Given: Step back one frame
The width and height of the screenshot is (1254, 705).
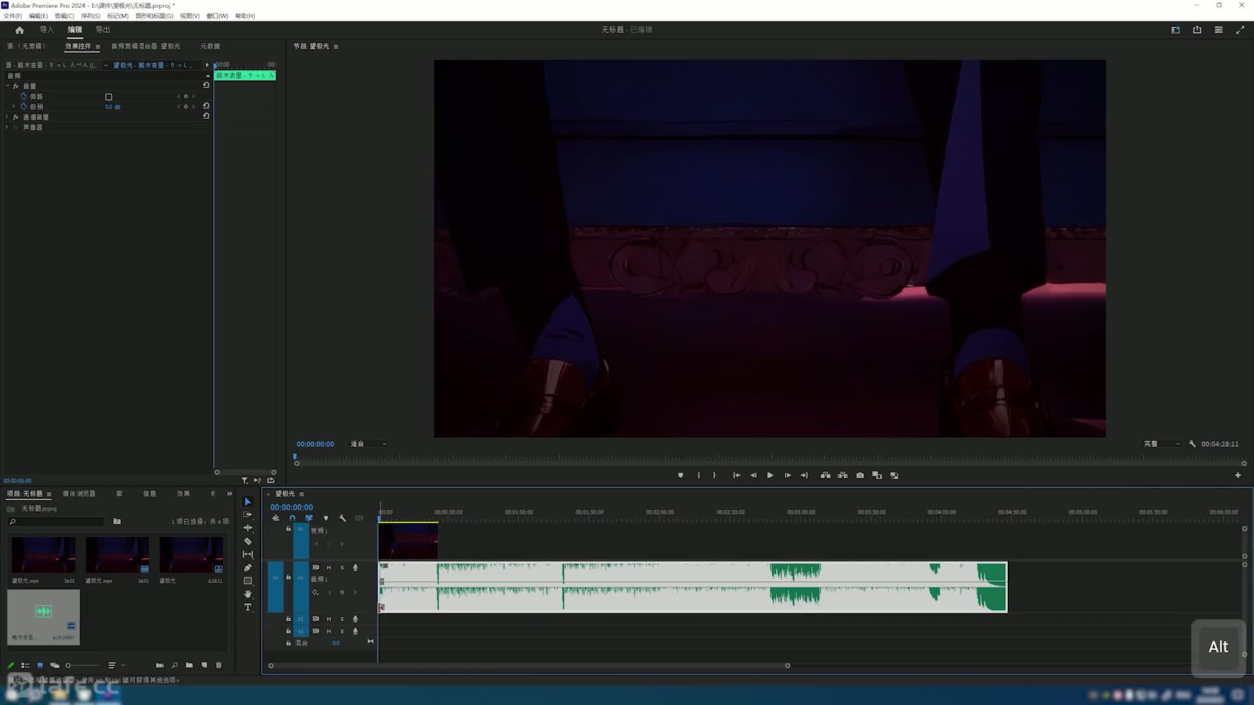Looking at the screenshot, I should pyautogui.click(x=753, y=475).
